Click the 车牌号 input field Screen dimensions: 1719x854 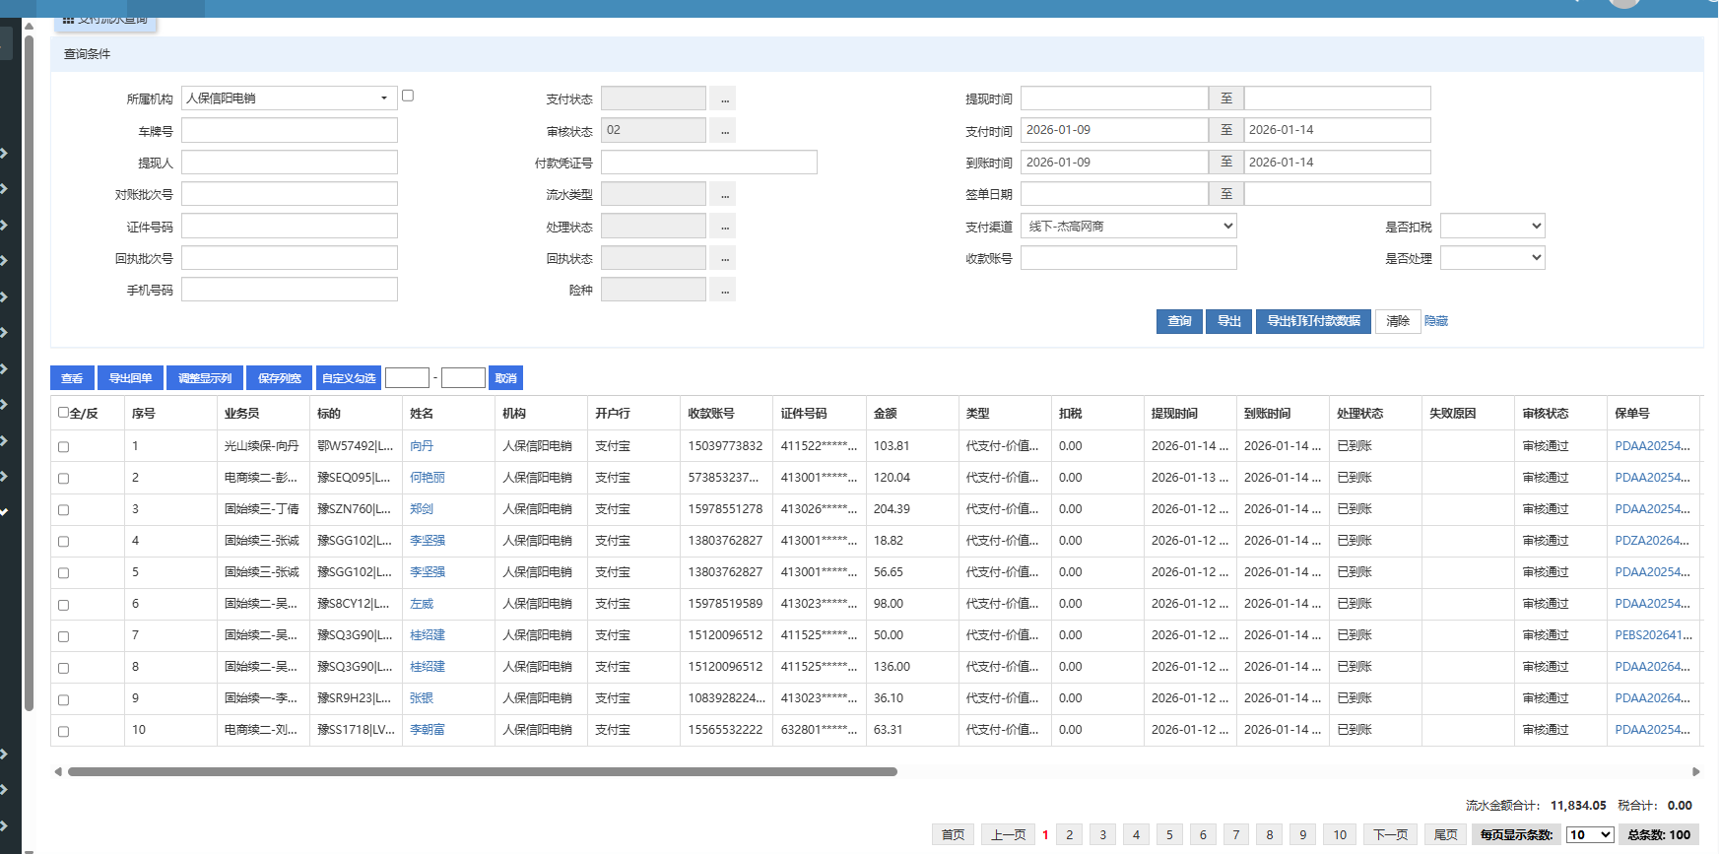(290, 131)
